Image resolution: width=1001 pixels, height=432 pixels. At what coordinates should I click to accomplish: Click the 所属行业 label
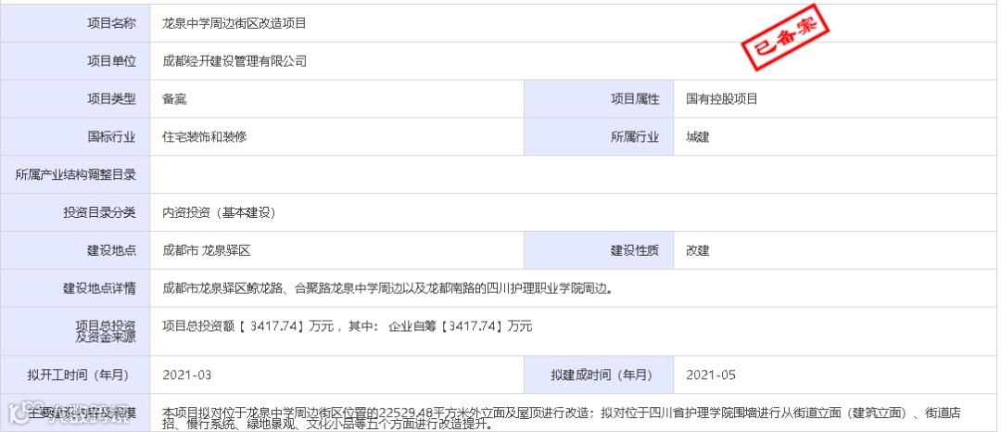pyautogui.click(x=635, y=137)
